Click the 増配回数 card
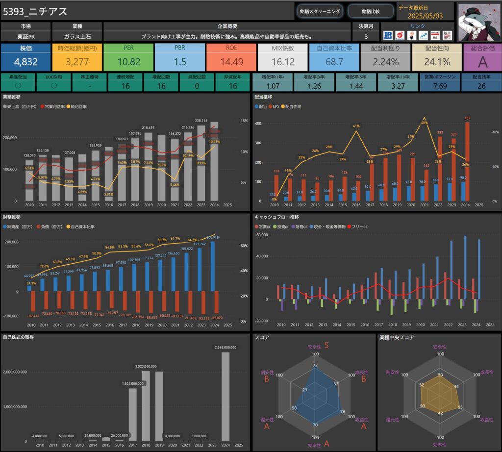 (x=161, y=82)
